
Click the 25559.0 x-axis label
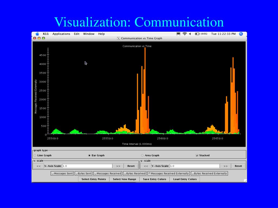[x=108, y=138]
